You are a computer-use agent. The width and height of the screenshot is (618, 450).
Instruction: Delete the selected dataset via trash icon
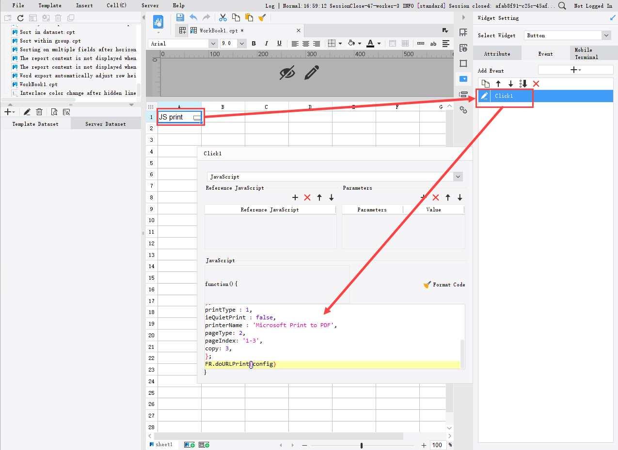[39, 111]
